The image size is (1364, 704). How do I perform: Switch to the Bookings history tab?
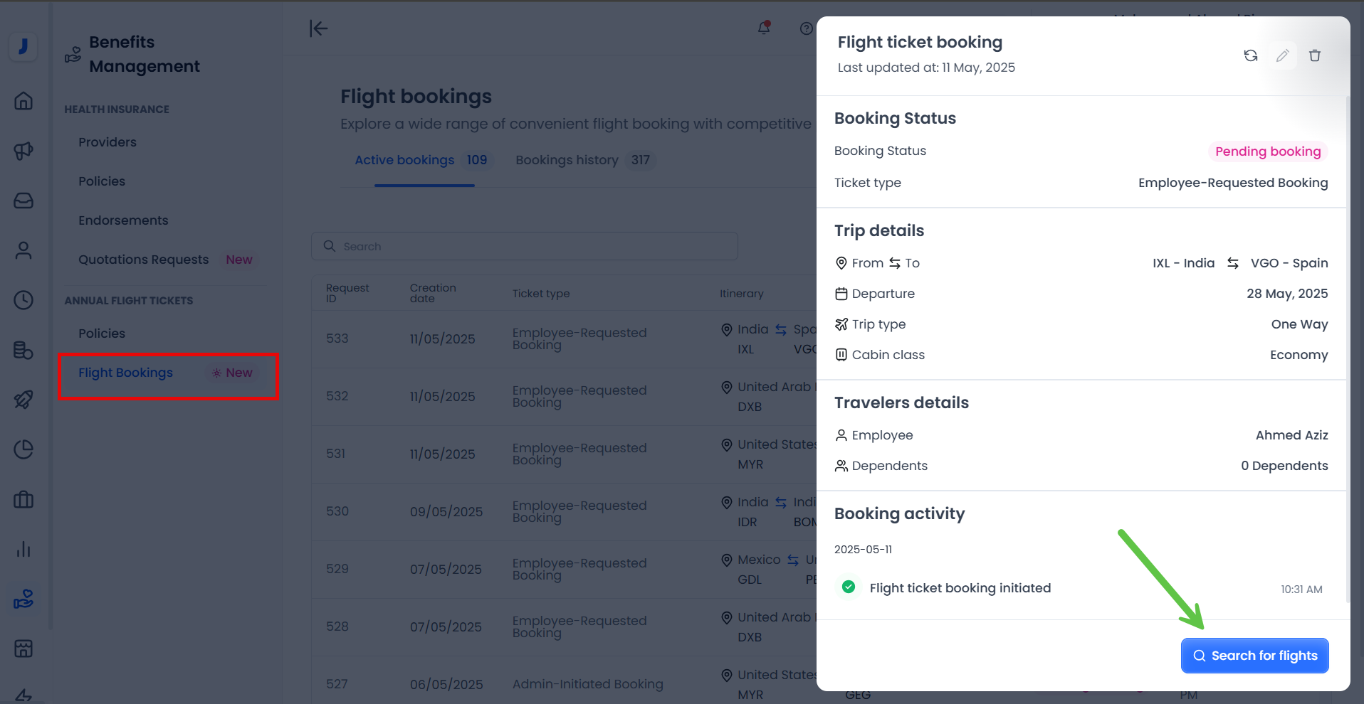tap(567, 159)
